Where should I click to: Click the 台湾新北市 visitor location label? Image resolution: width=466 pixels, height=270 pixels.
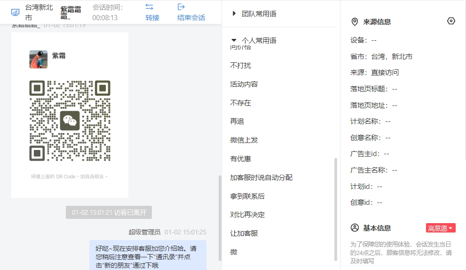click(x=39, y=13)
